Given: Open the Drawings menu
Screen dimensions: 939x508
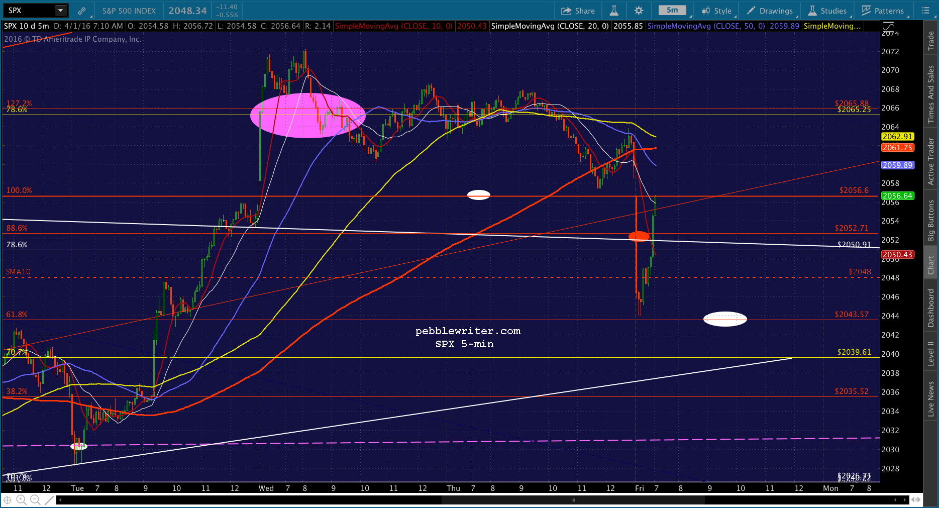Looking at the screenshot, I should coord(770,11).
